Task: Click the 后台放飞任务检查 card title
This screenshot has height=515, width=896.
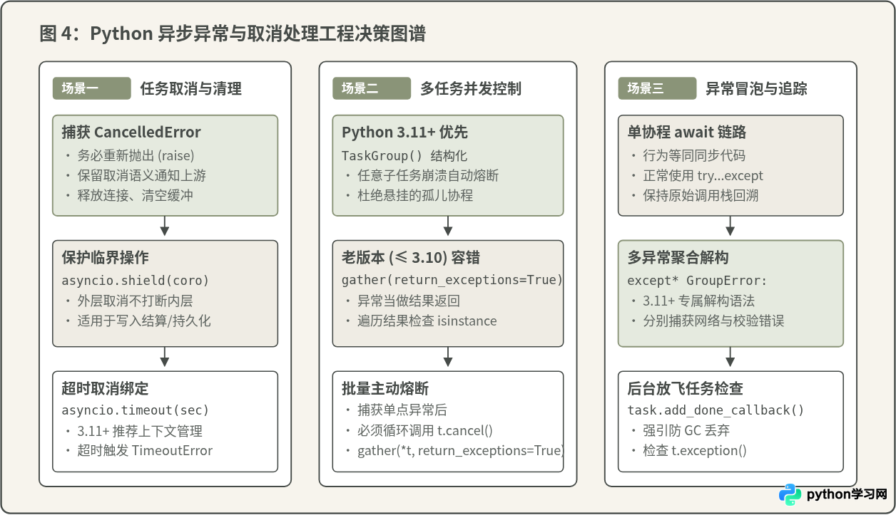Action: [x=685, y=388]
